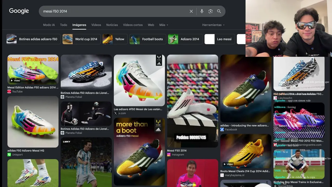
Task: Go to the Videos cortos tab
Action: click(x=133, y=25)
